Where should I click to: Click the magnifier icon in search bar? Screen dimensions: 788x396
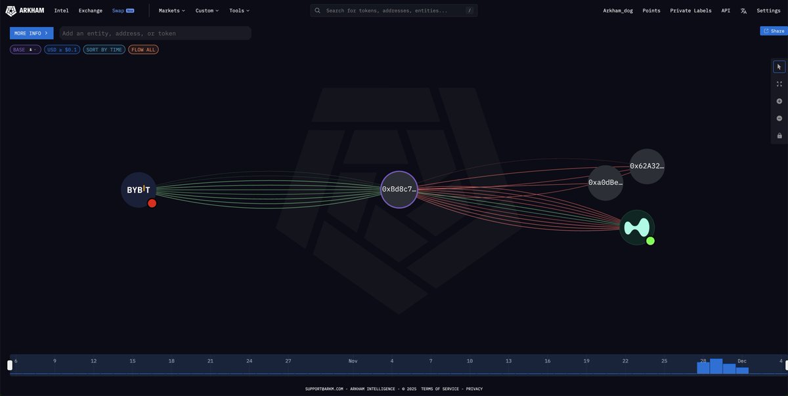tap(318, 10)
